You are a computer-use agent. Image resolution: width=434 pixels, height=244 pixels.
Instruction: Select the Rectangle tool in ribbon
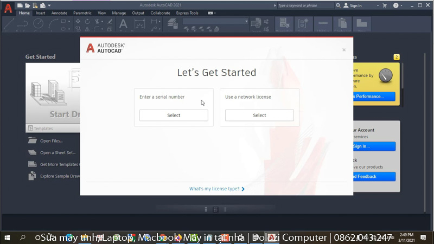pyautogui.click(x=63, y=21)
